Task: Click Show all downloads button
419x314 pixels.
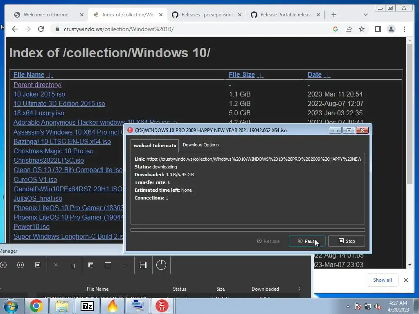Action: (x=383, y=280)
